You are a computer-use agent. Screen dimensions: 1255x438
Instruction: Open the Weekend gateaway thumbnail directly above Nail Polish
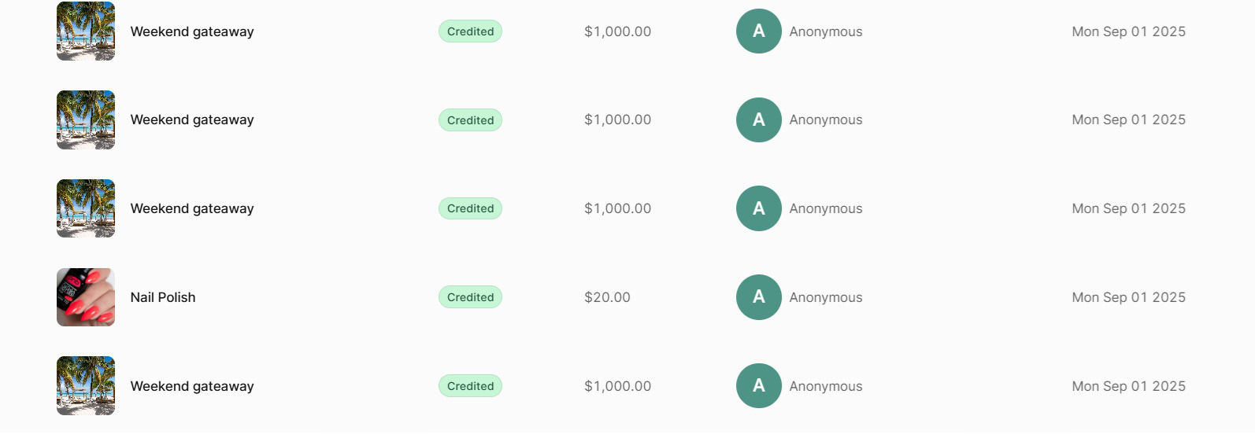pos(86,208)
